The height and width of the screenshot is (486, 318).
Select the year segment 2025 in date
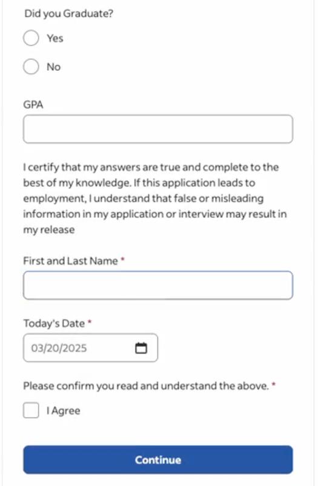point(72,348)
